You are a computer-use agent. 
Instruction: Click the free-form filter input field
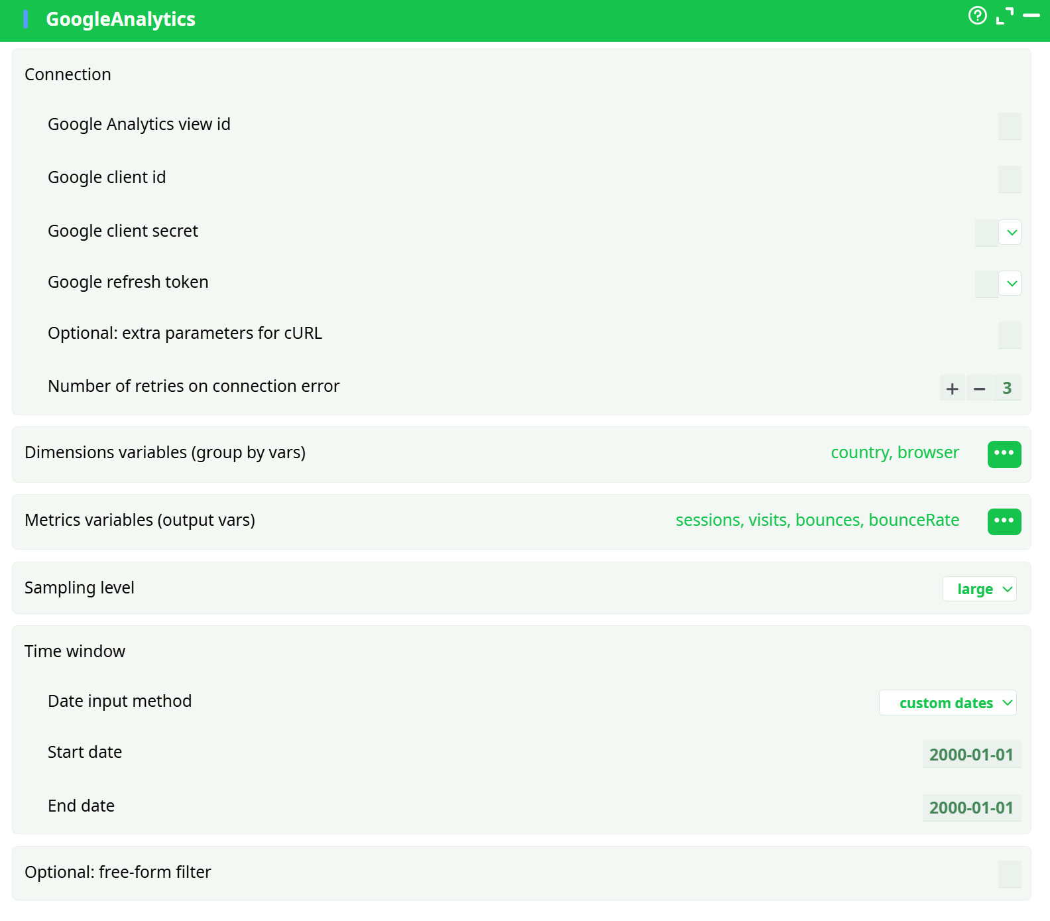tap(1009, 874)
